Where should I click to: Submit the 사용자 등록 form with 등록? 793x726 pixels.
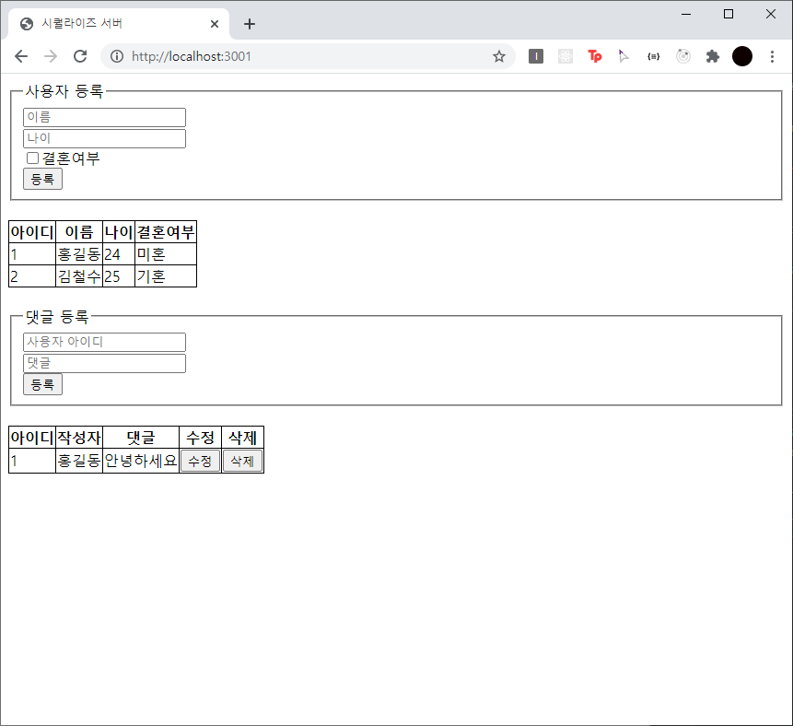[x=43, y=179]
